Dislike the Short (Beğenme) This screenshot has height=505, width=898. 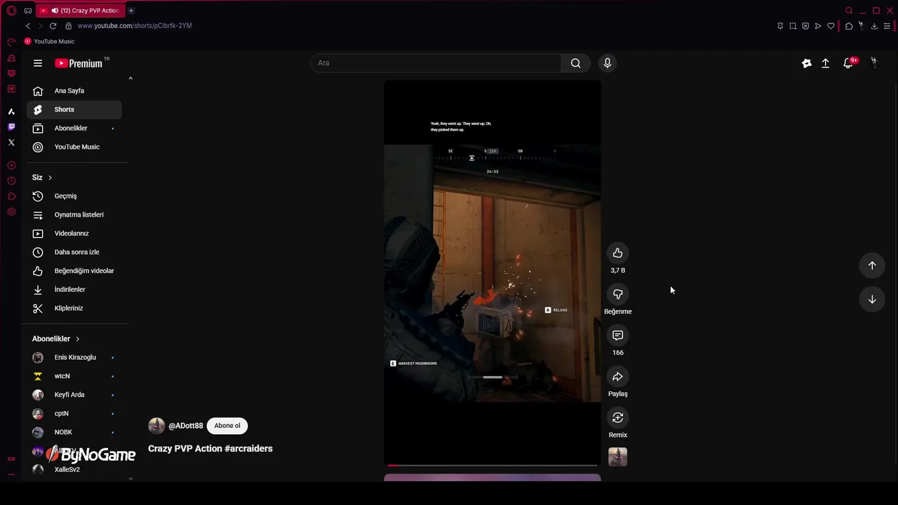point(617,295)
